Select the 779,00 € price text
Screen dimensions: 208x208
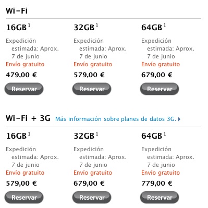[x=157, y=183]
